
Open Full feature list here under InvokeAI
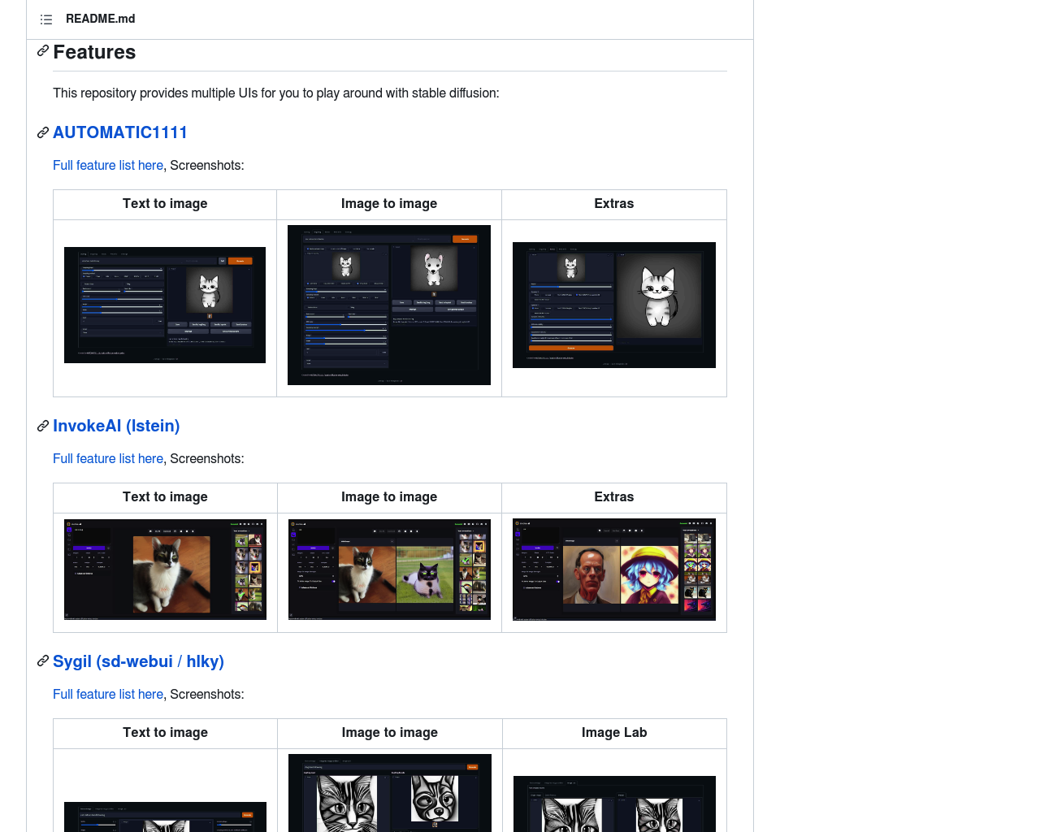[x=108, y=458]
